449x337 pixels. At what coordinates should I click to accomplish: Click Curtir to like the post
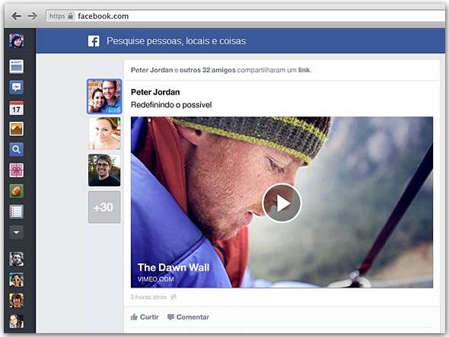click(x=145, y=317)
